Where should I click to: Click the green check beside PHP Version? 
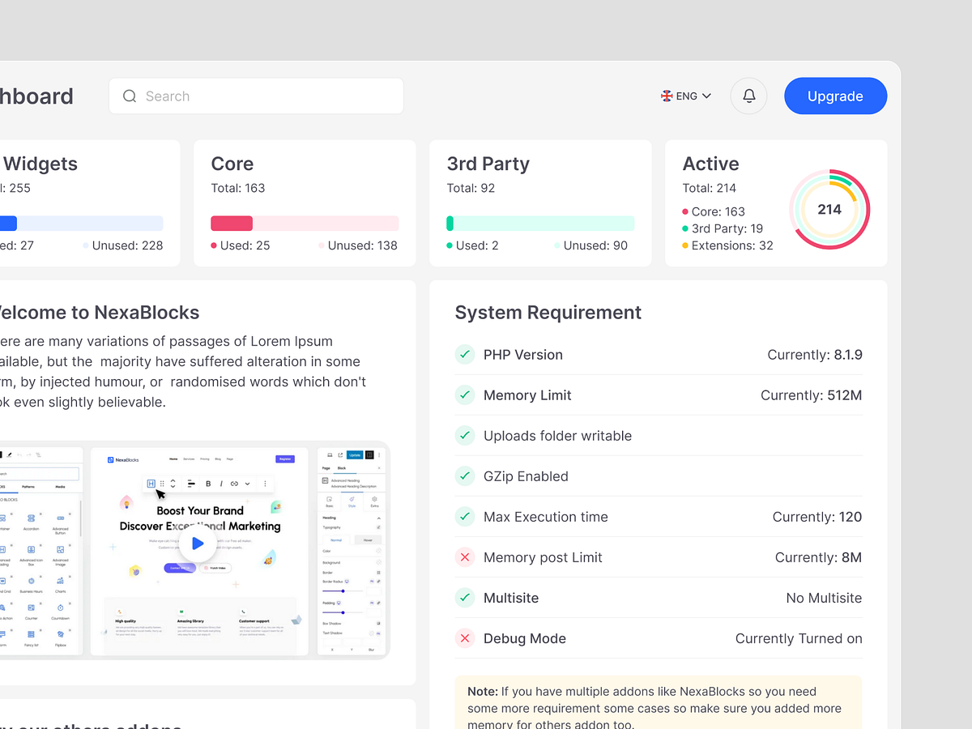pos(465,355)
